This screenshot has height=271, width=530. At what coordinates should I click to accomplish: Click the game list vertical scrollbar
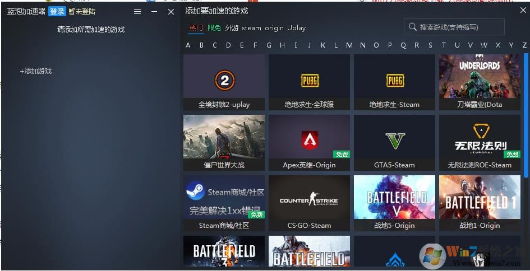click(x=526, y=112)
